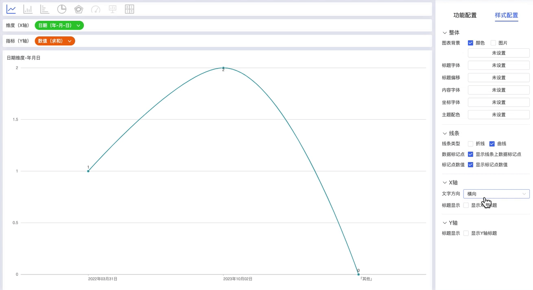Click 未设置 button for 内容字体
This screenshot has width=533, height=290.
pos(499,90)
